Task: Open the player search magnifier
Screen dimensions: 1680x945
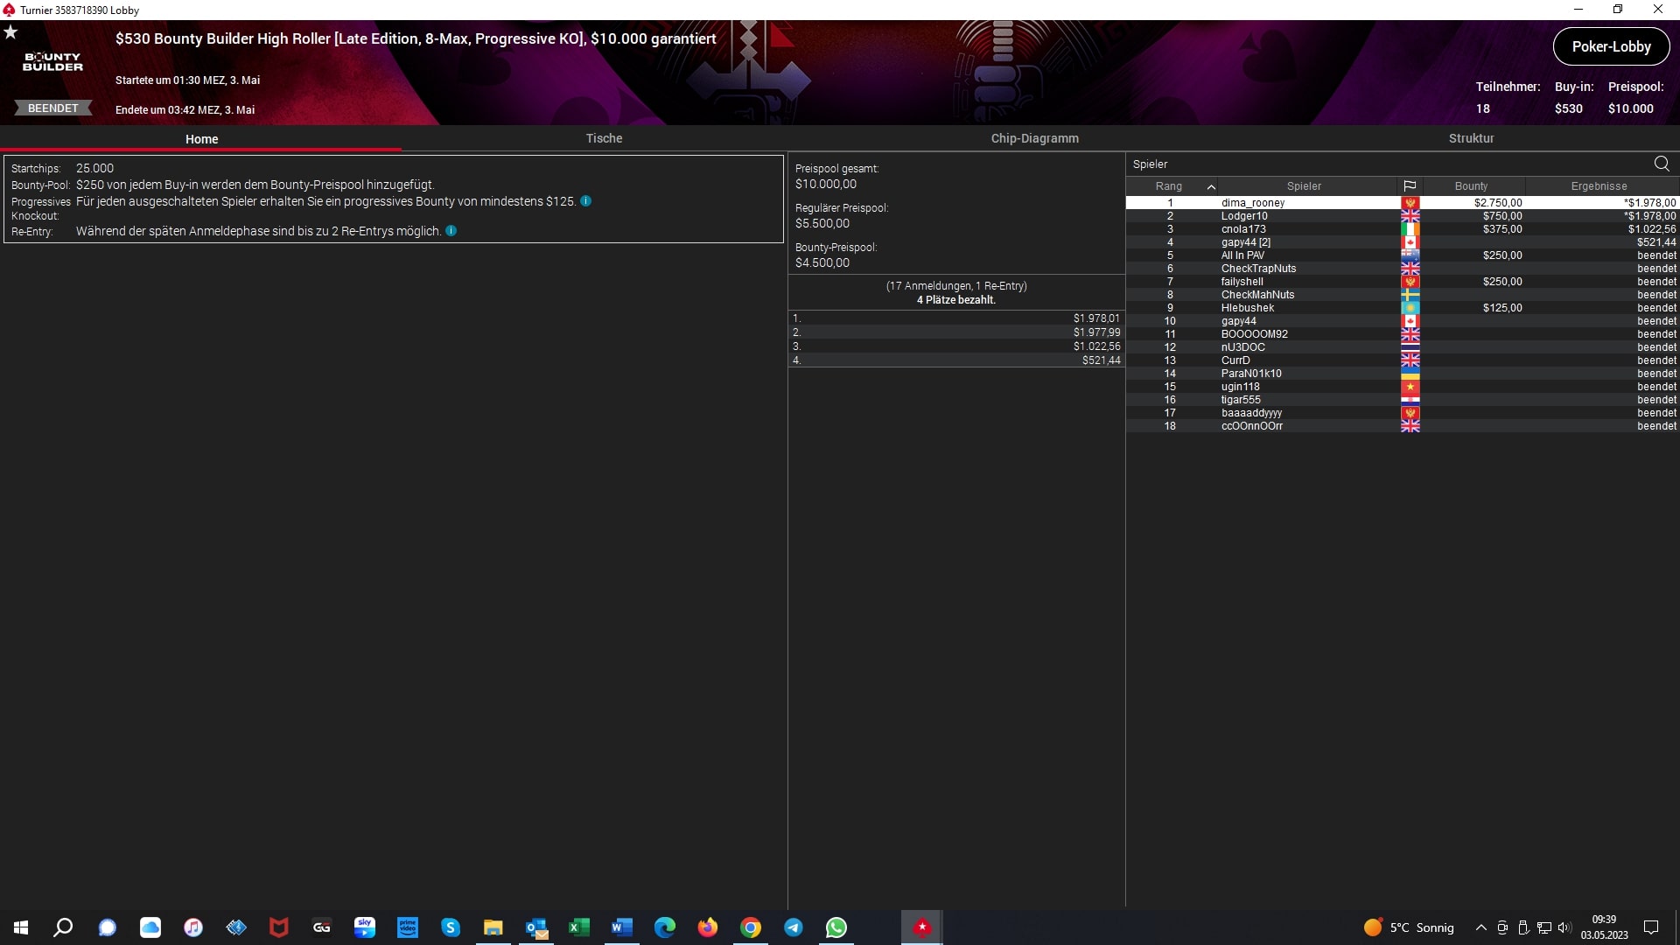Action: click(x=1661, y=164)
